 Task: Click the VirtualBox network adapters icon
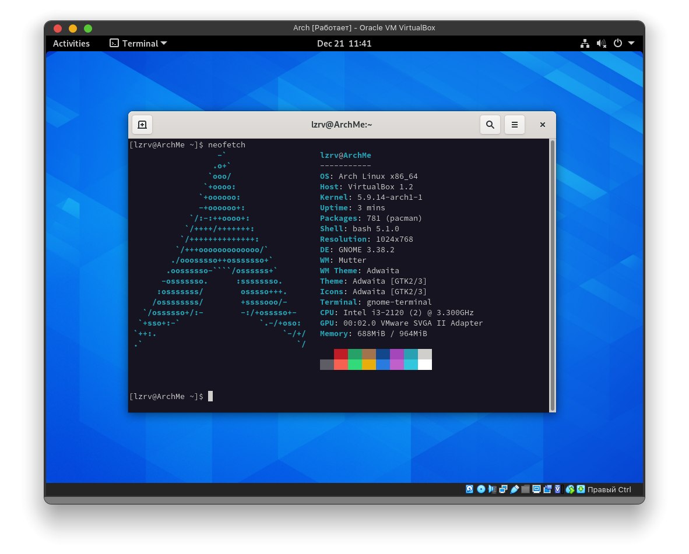tap(503, 489)
